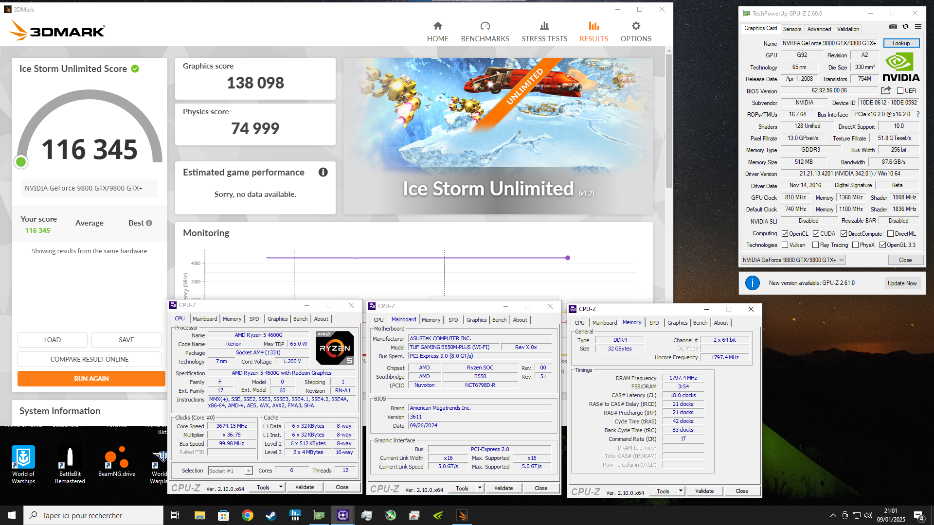The height and width of the screenshot is (525, 934).
Task: Select BattleBit Remastered desktop icon
Action: [70, 464]
